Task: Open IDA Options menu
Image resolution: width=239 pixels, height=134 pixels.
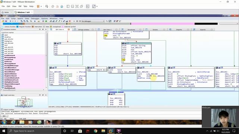Action: [44, 19]
